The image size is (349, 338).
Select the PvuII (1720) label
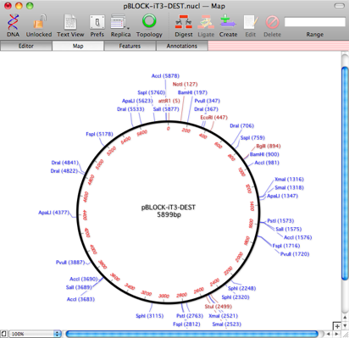[x=295, y=254]
